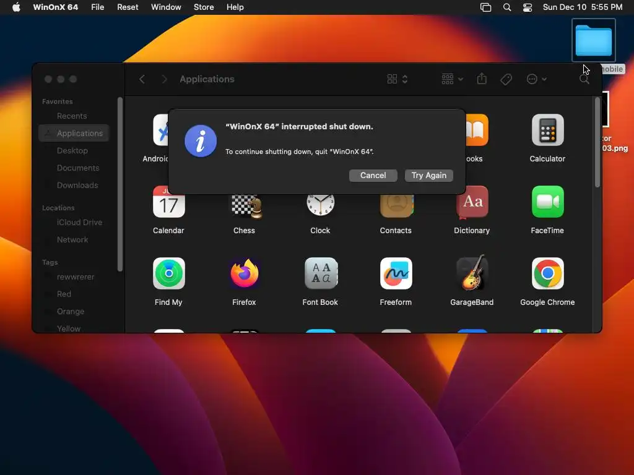Open the Store menu
Screen dimensions: 634x475
click(x=203, y=7)
